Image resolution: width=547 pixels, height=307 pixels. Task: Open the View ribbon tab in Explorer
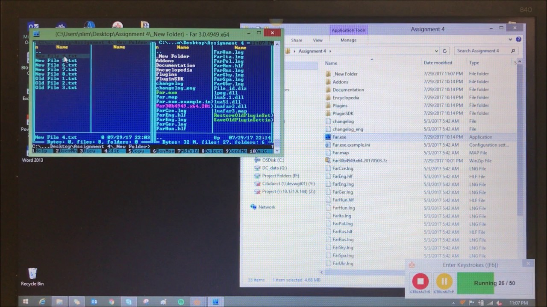click(x=318, y=40)
